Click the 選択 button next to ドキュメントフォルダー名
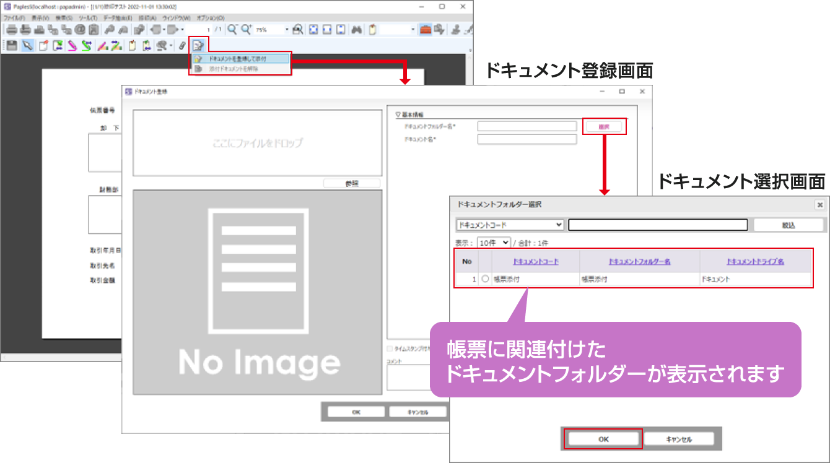The width and height of the screenshot is (830, 463). point(605,126)
